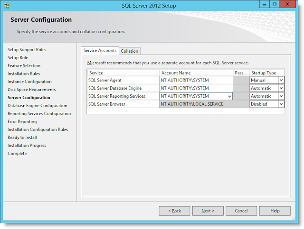Click Database Engine Configuration step
The width and height of the screenshot is (304, 229).
(38, 106)
